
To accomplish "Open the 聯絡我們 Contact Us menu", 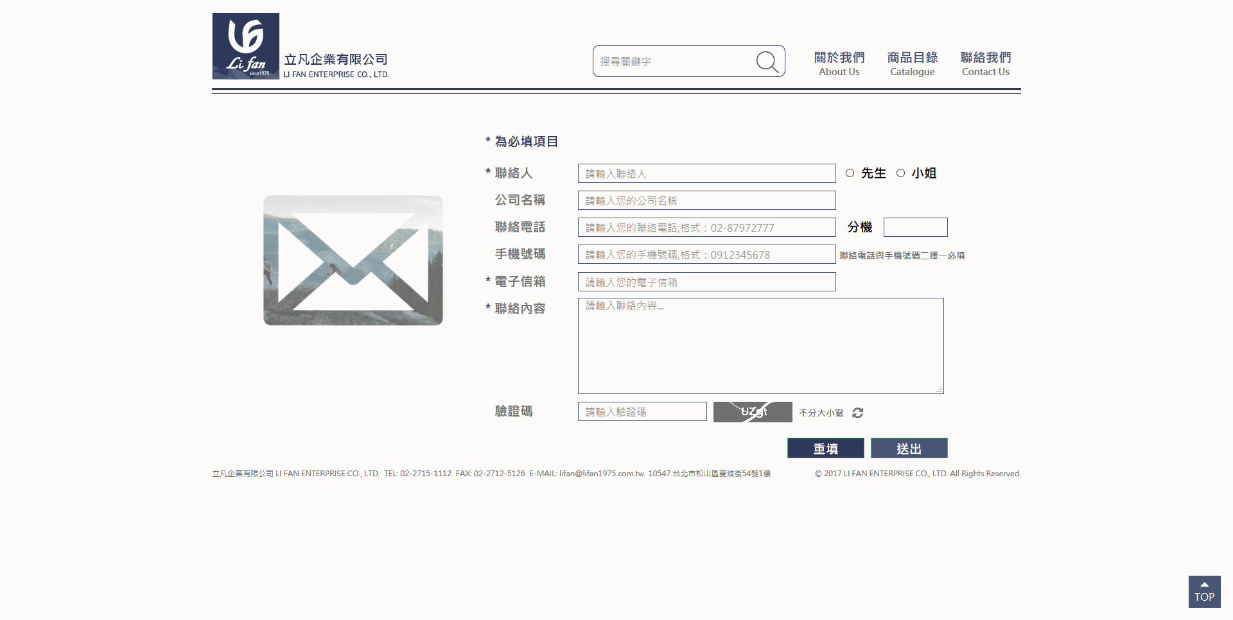I will (985, 63).
